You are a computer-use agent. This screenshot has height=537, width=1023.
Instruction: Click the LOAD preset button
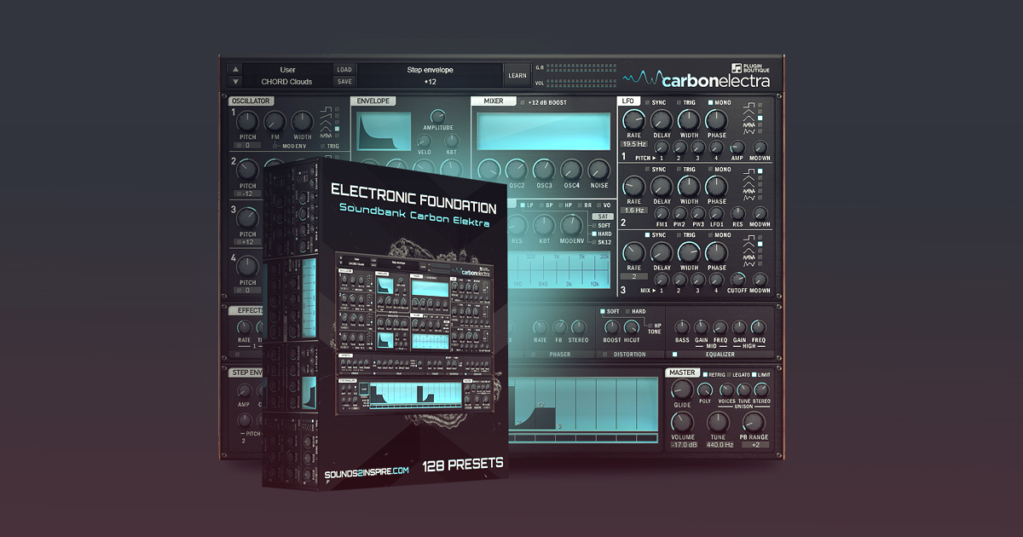tap(344, 70)
